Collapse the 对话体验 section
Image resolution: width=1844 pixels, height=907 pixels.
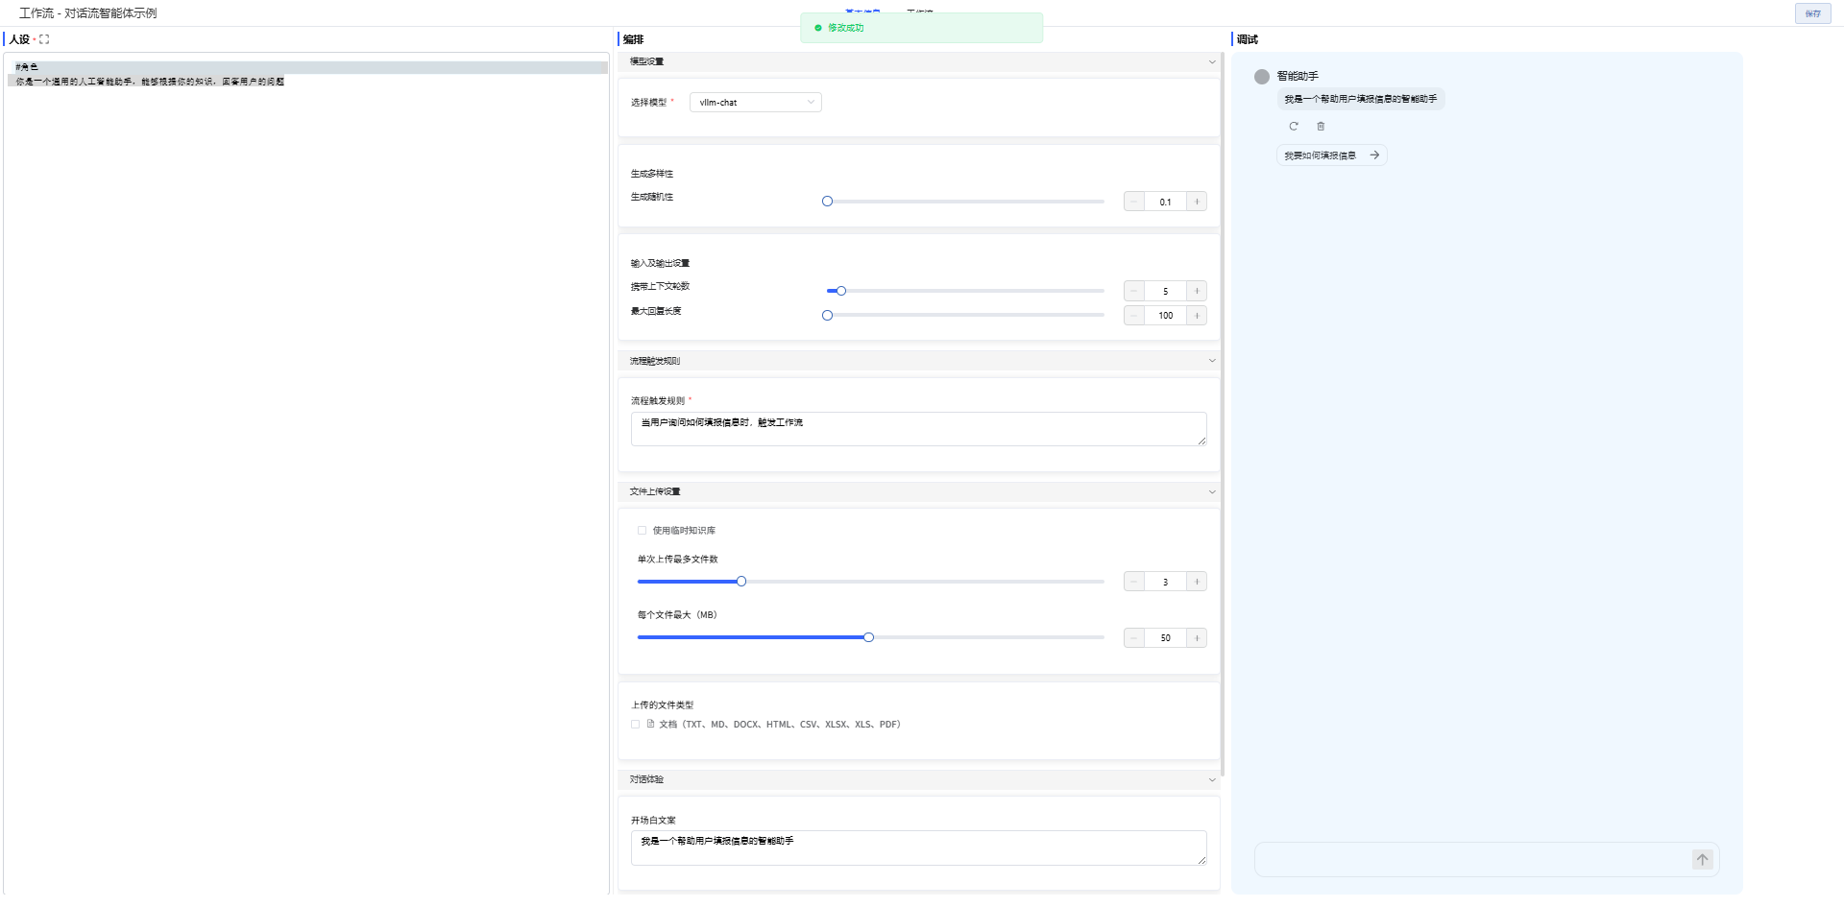1211,779
